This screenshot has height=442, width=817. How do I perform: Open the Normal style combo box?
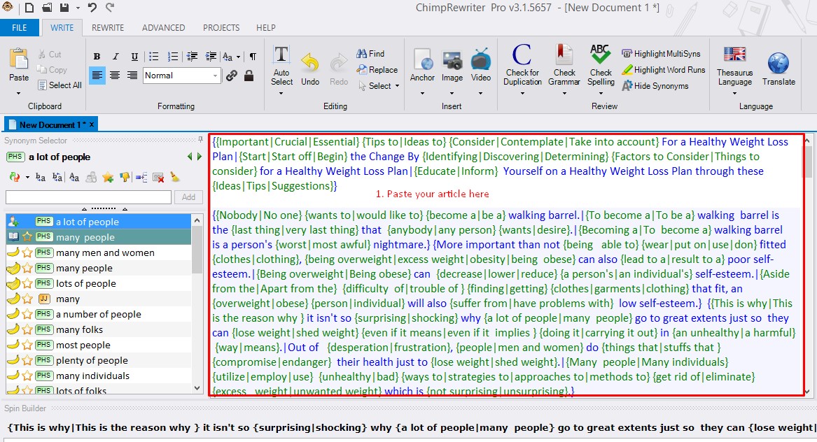(181, 76)
